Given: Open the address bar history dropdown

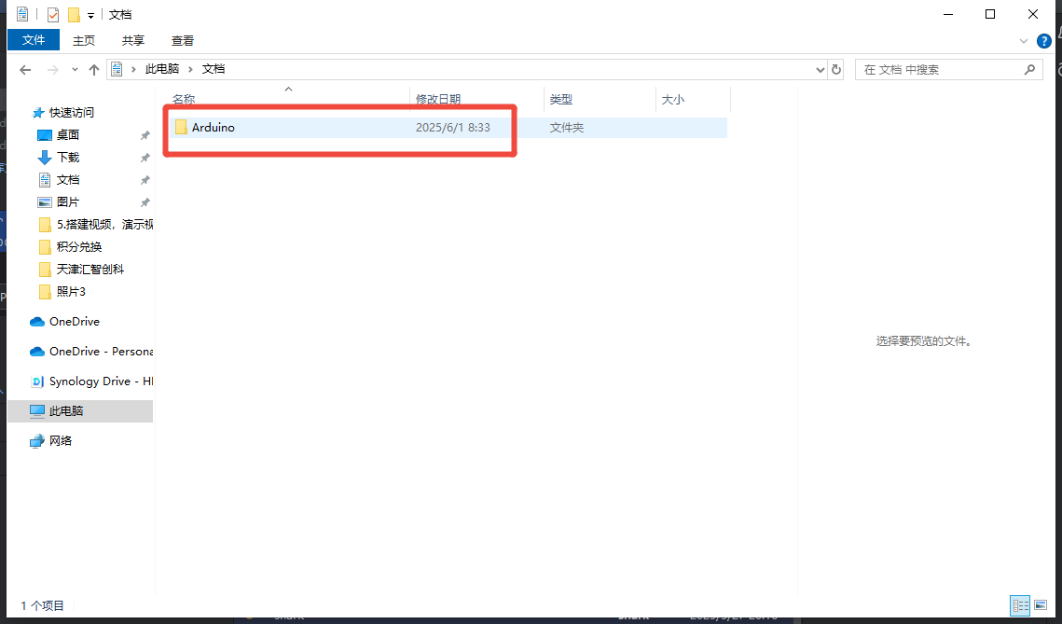Looking at the screenshot, I should [x=821, y=70].
